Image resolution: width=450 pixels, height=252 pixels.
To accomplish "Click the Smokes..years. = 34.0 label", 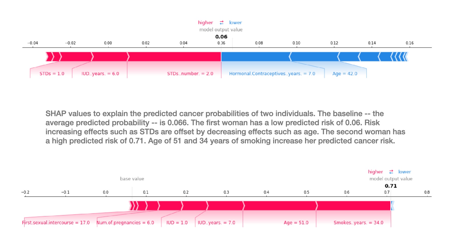I will click(358, 223).
